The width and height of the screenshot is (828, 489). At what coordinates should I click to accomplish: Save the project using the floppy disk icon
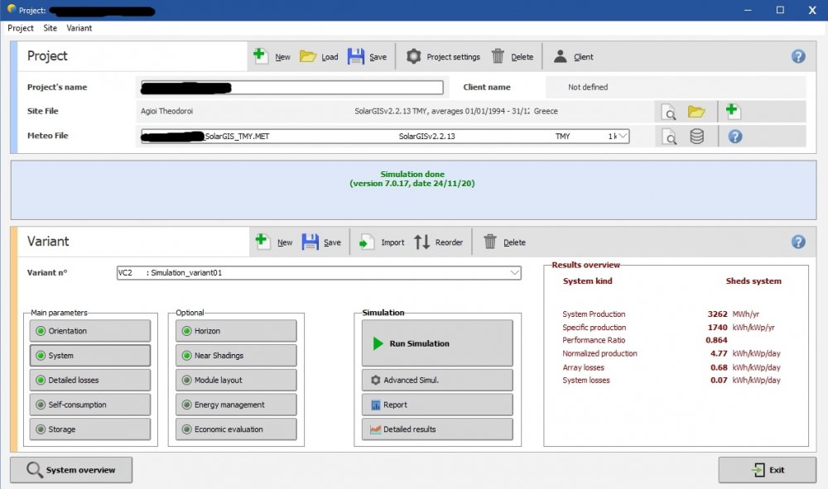coord(356,56)
